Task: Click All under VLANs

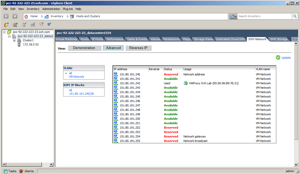Action: pyautogui.click(x=70, y=73)
